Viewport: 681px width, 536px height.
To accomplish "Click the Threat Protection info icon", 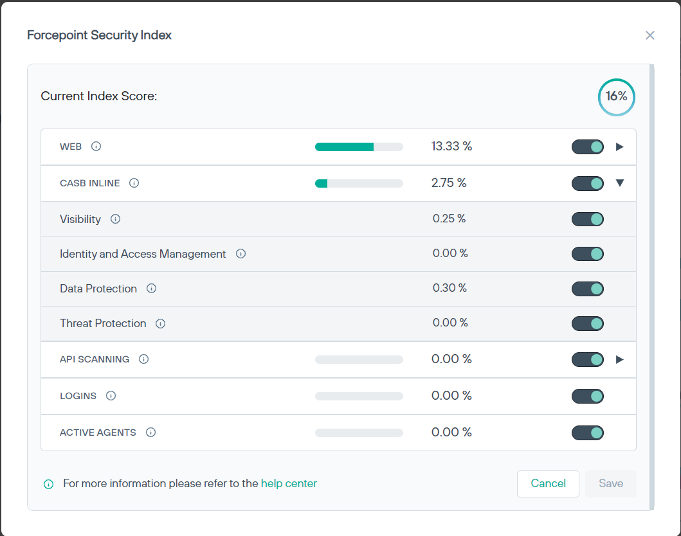I will click(160, 323).
